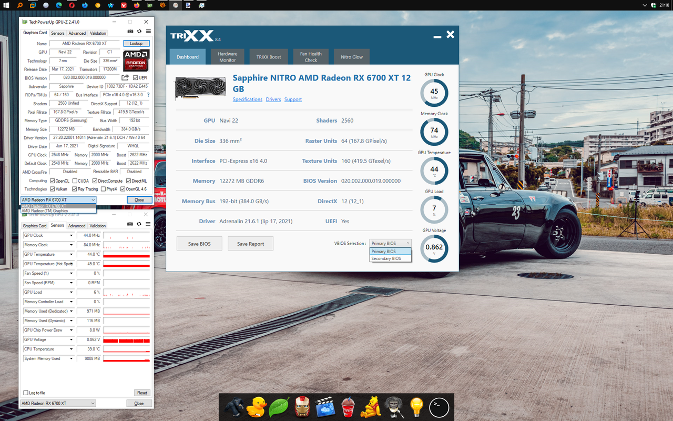Switch to the Hardware Monitor tab
Viewport: 673px width, 421px height.
point(227,56)
